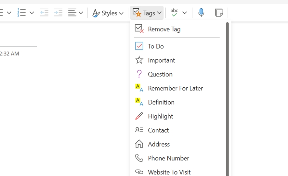
Task: Open the Styles dropdown
Action: click(108, 13)
